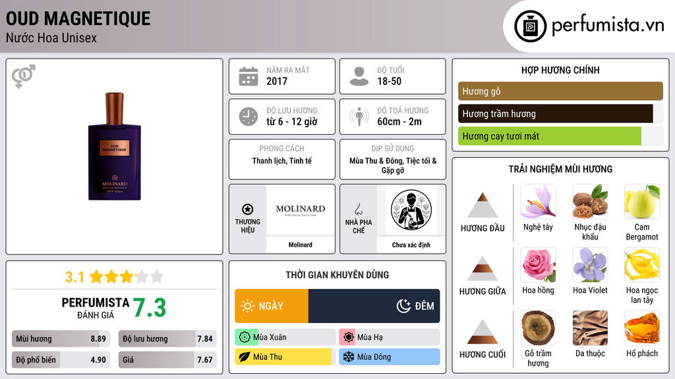
Task: Click the nose icon above Nhà pha chế
Action: [359, 209]
